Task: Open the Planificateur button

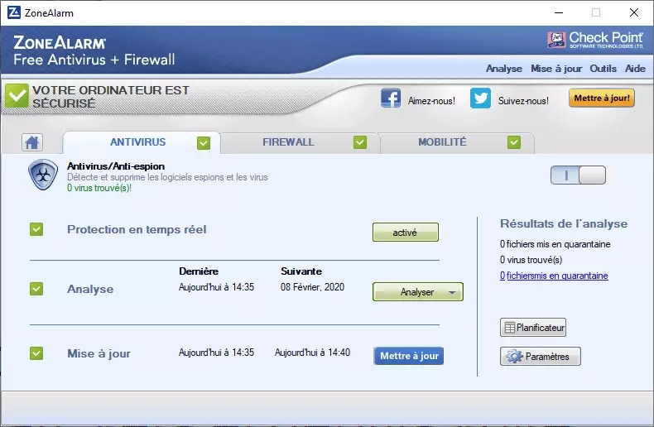Action: click(x=533, y=328)
